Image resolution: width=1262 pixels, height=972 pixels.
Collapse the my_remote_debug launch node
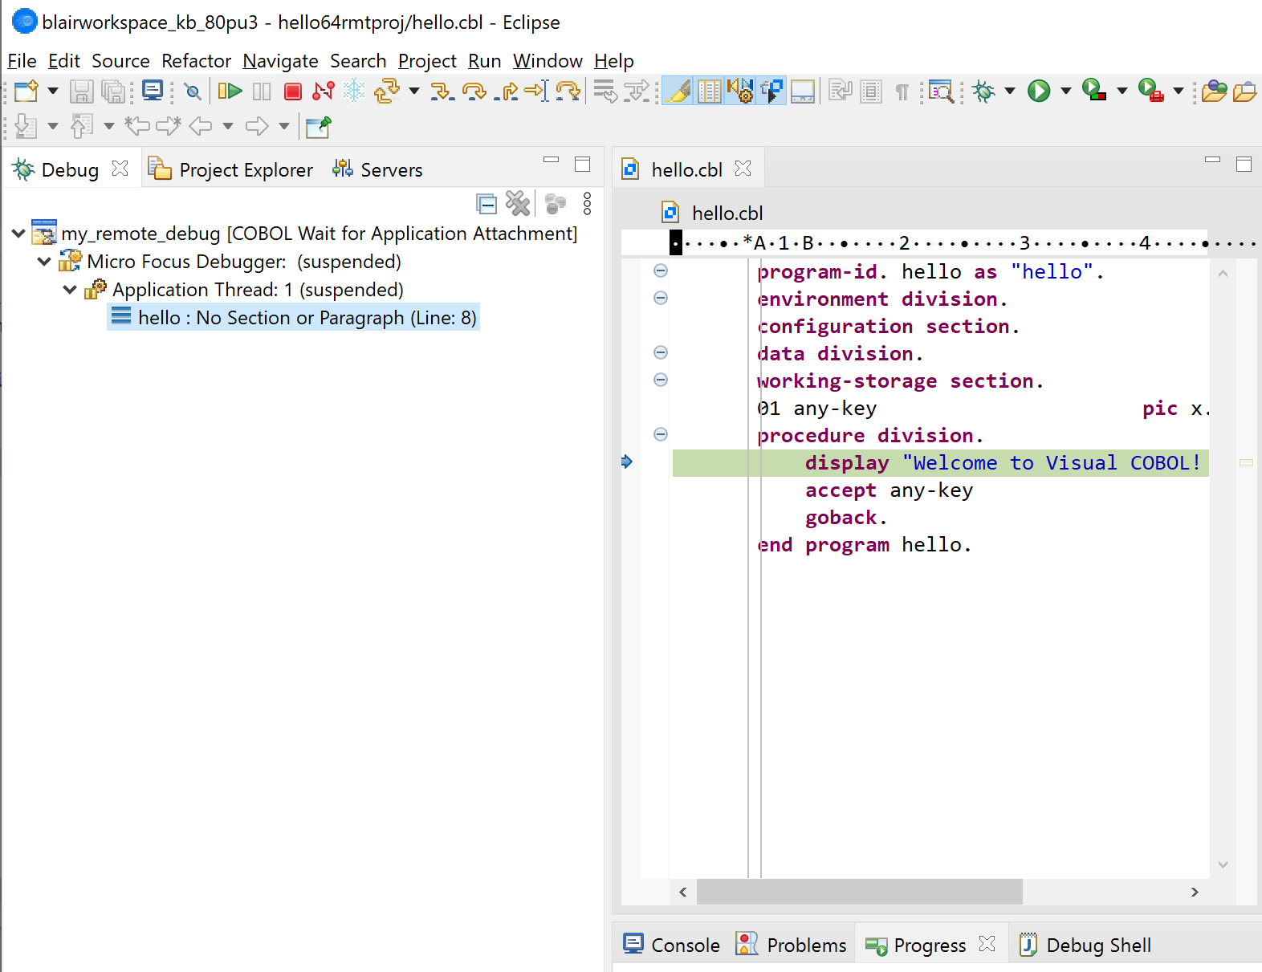pos(18,234)
